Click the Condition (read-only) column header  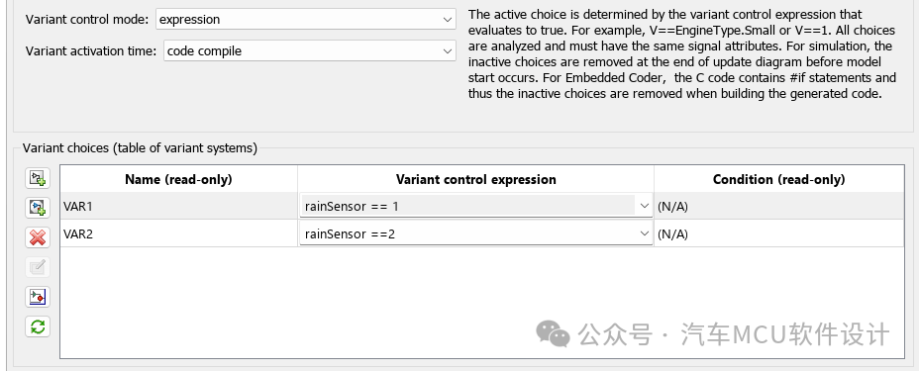click(x=779, y=179)
